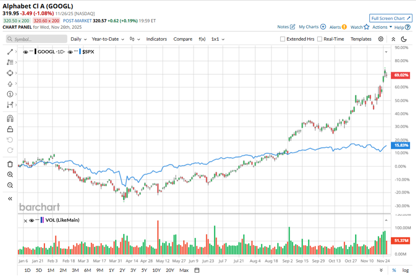Open the calendar date range picker

point(197,270)
